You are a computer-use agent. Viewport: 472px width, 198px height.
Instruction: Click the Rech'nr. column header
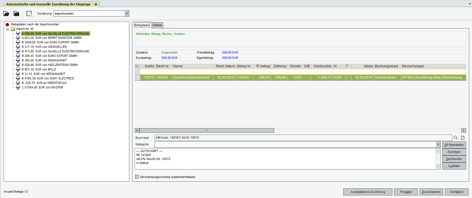(x=163, y=66)
